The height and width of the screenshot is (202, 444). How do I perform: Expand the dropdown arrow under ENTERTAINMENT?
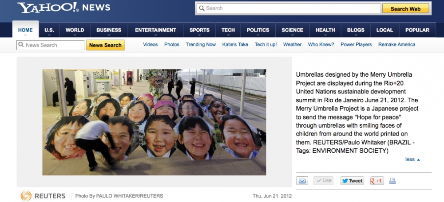[x=155, y=35]
